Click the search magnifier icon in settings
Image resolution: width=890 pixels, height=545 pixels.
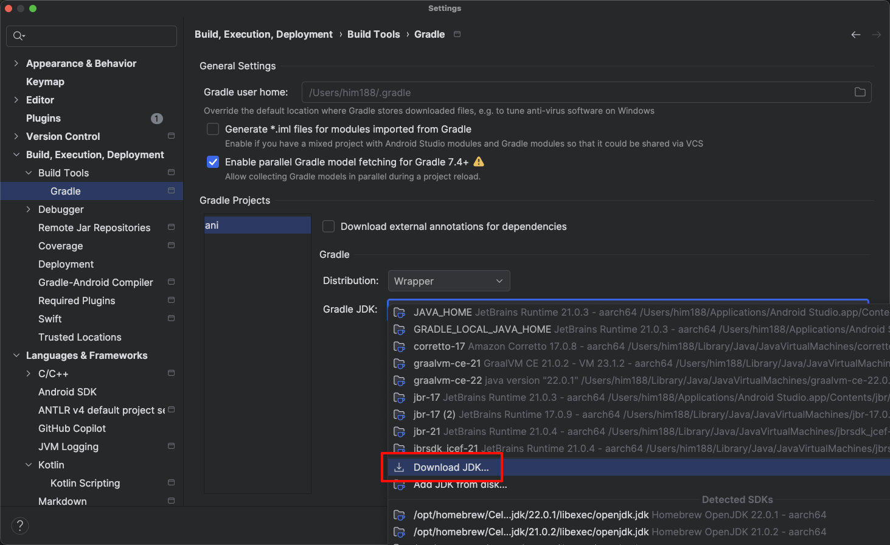(19, 36)
